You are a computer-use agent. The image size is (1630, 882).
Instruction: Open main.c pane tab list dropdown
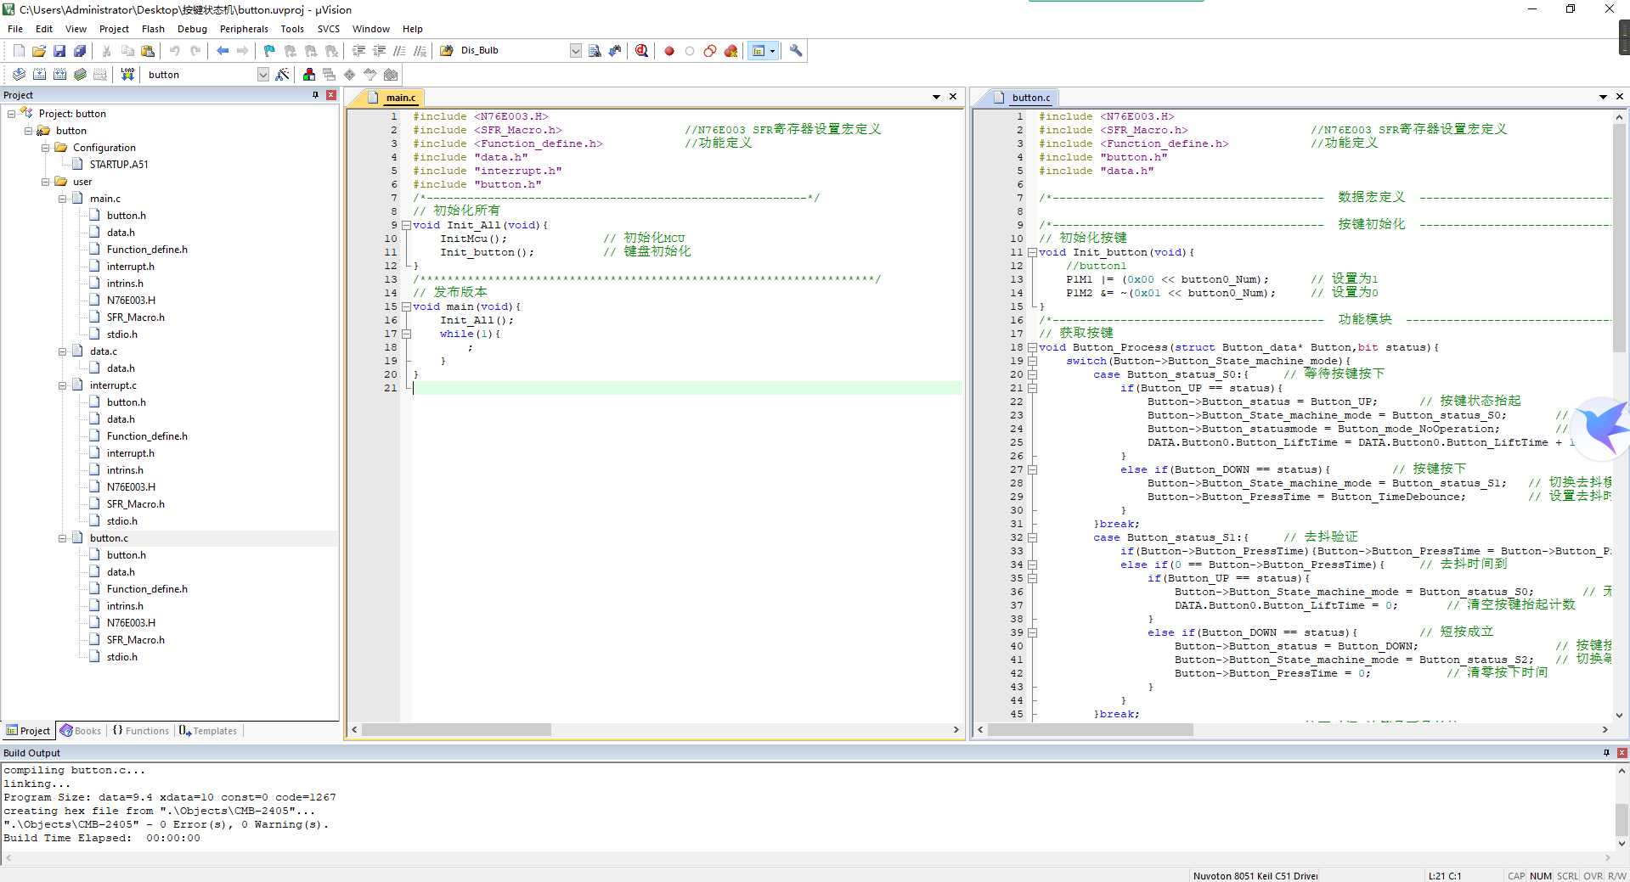click(x=936, y=97)
